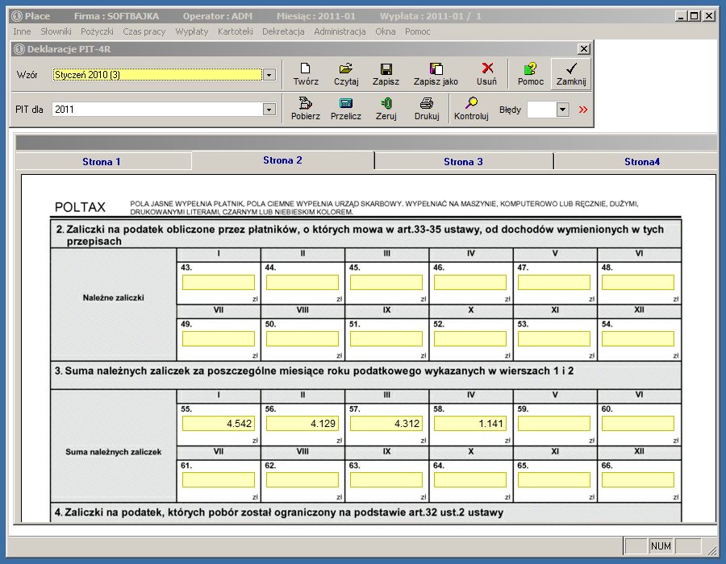
Task: Open the Pożyczki menu
Action: [98, 31]
